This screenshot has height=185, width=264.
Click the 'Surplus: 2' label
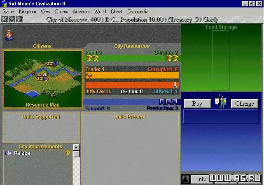tap(166, 52)
